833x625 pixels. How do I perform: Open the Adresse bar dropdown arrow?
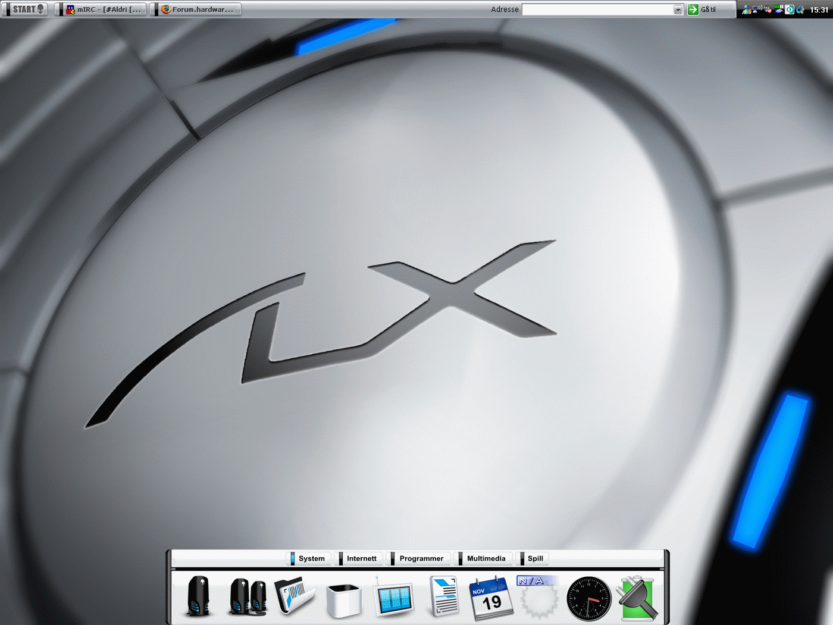[x=678, y=10]
